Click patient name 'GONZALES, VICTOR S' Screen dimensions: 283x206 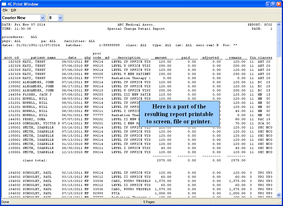point(41,123)
